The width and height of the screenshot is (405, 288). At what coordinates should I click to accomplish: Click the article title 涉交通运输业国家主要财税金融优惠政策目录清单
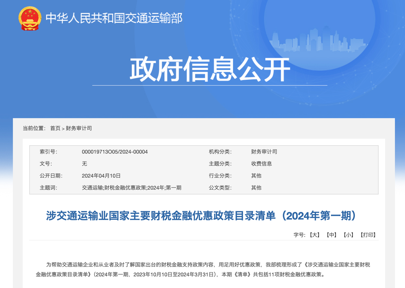point(202,216)
